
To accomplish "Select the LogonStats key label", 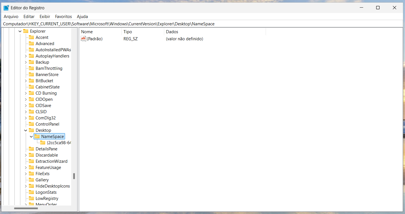I will tap(46, 192).
